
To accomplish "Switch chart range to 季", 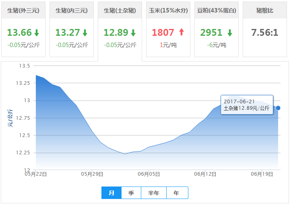I will (131, 193).
